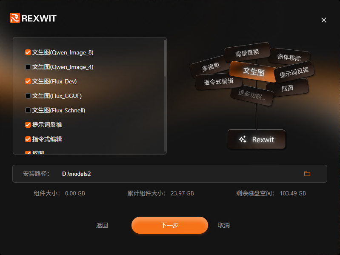This screenshot has width=340, height=255.
Task: Click the 返回 link
Action: point(102,225)
